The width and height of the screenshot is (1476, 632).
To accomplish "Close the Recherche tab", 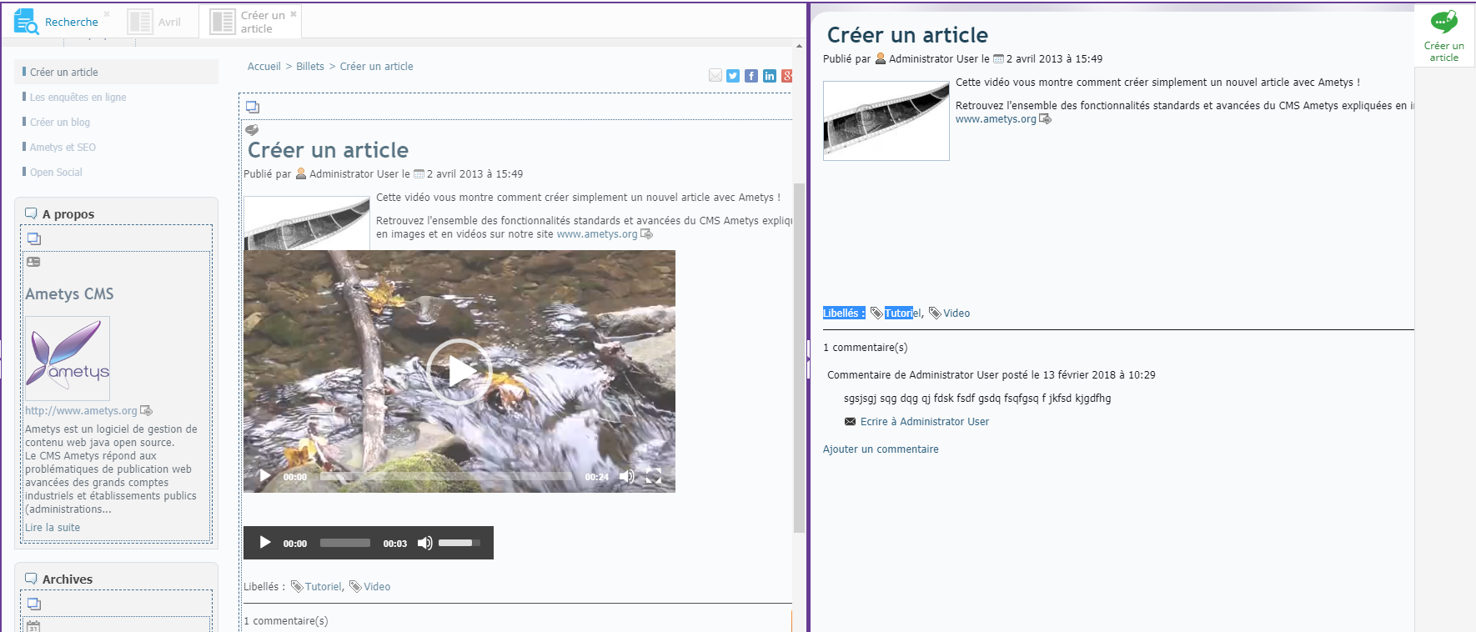I will click(x=107, y=14).
